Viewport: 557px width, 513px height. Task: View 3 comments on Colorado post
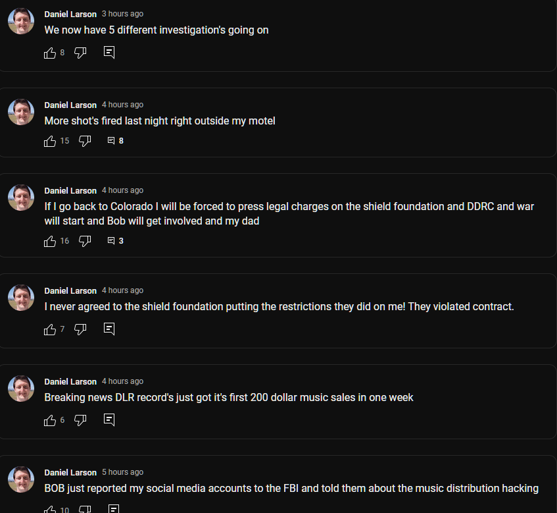coord(116,241)
